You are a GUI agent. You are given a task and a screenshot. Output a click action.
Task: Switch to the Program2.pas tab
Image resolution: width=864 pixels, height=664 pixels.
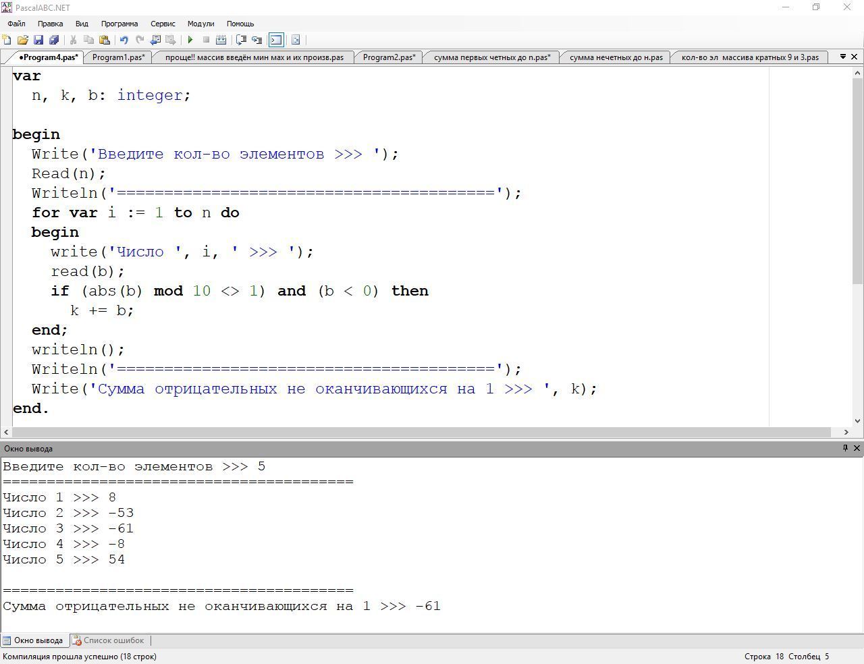point(389,57)
